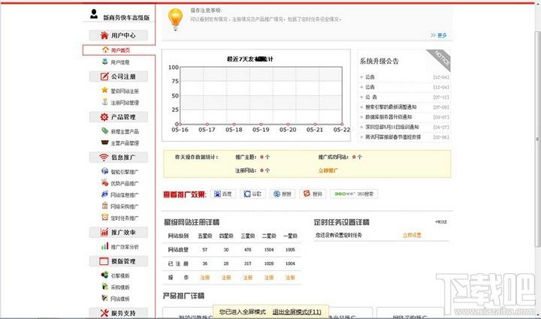View promotion effect on 百度

[223, 194]
